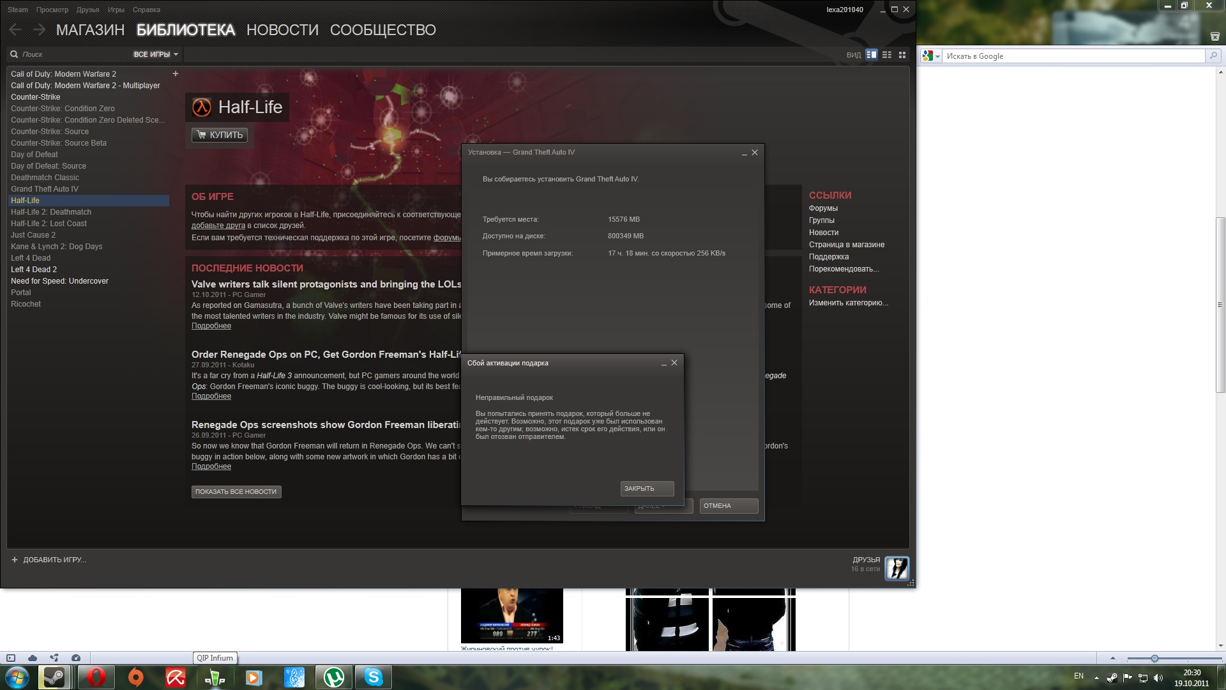Switch to list view icon
1226x690 pixels.
(x=887, y=55)
